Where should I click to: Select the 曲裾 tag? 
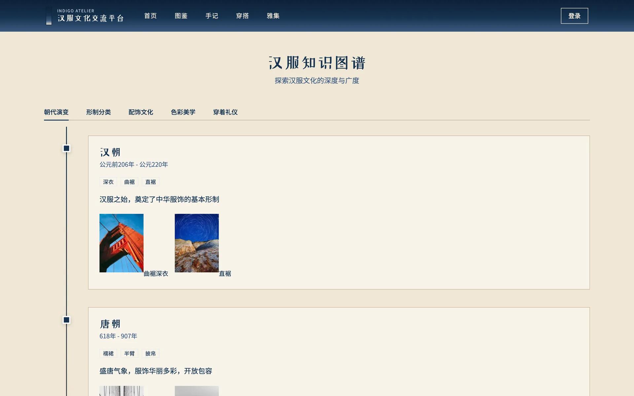point(129,182)
